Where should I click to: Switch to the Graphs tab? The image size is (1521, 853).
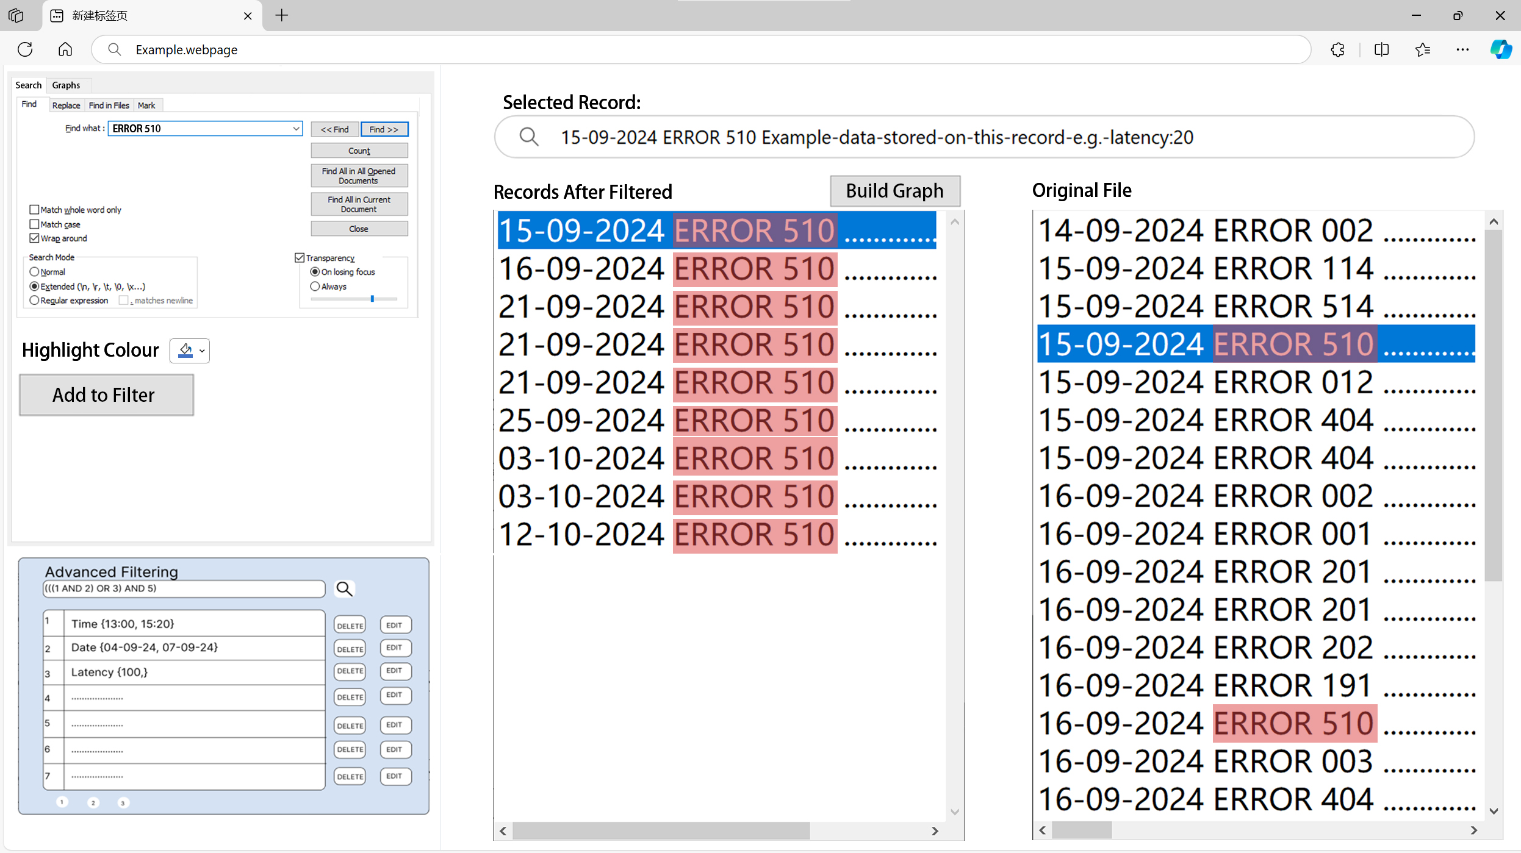(x=66, y=85)
